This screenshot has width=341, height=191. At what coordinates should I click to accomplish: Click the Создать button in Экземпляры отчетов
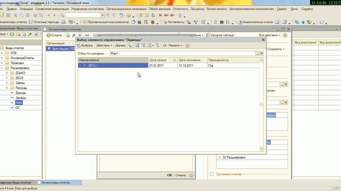54,35
